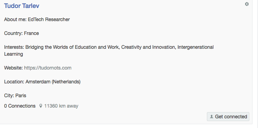Click the person icon in the Get connected button

(x=212, y=117)
